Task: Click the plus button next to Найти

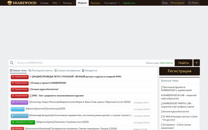Action: coord(197,63)
